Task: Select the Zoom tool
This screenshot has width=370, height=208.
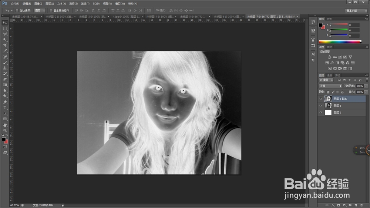Action: pos(5,130)
